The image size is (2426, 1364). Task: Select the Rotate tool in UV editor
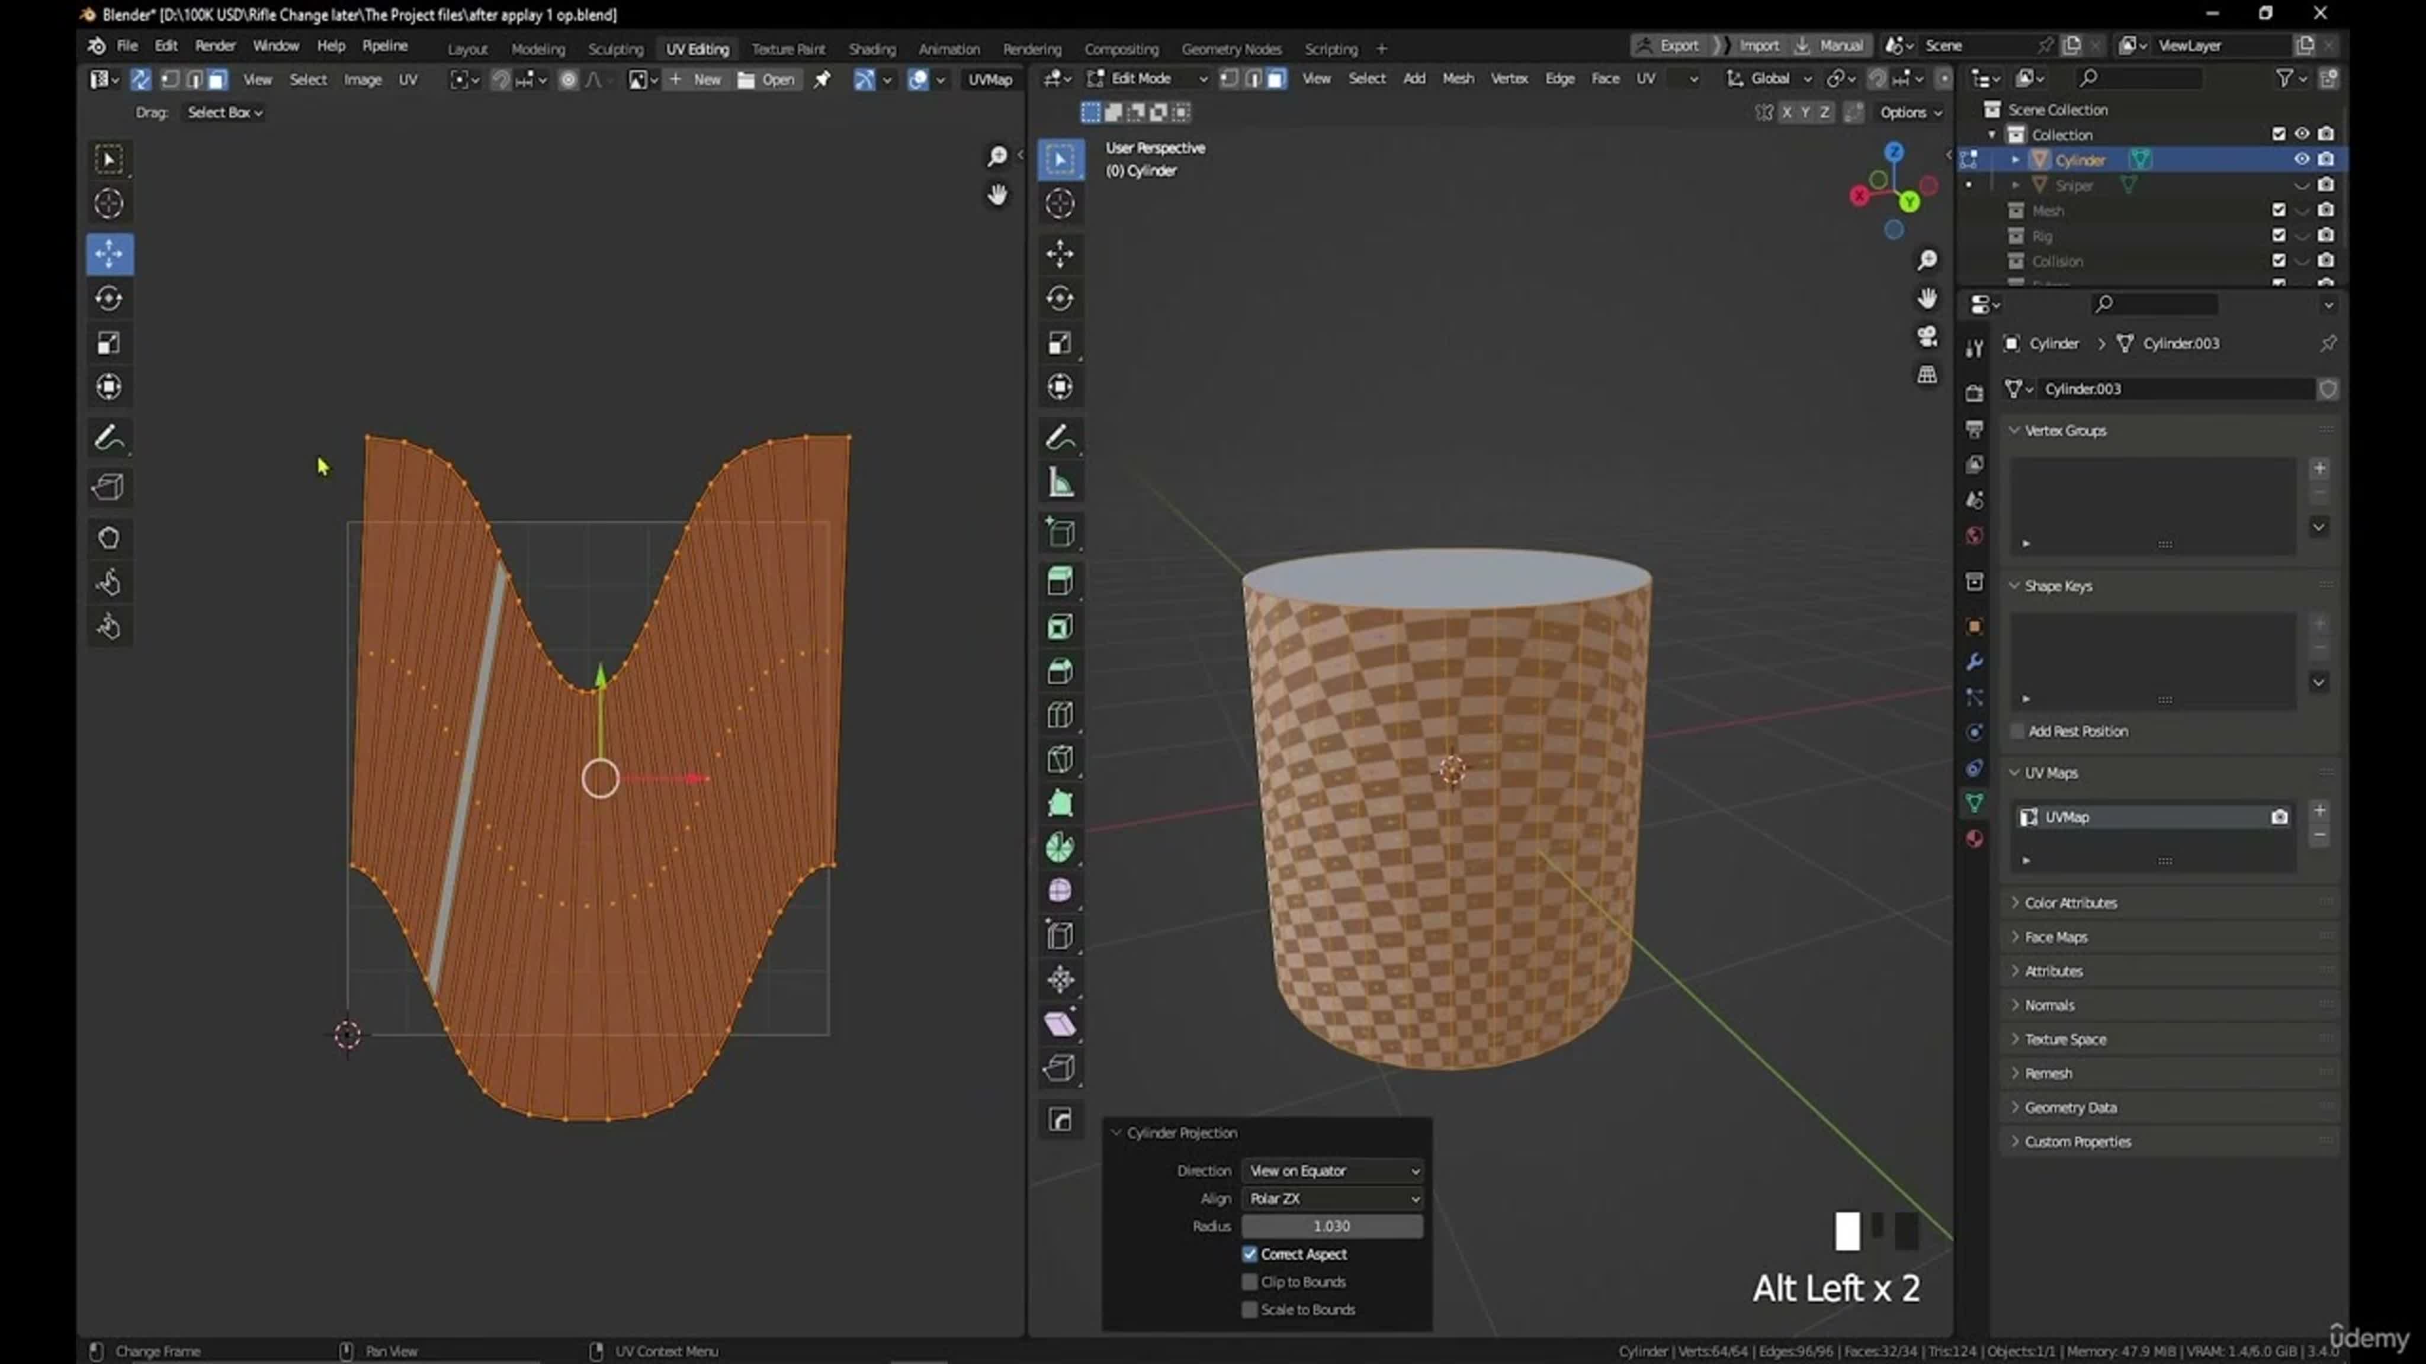coord(109,298)
